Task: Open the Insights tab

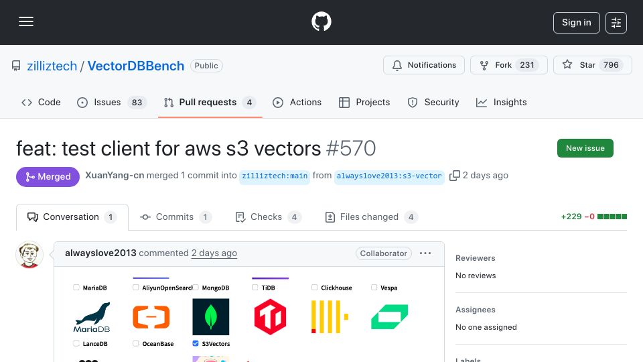Action: click(502, 102)
